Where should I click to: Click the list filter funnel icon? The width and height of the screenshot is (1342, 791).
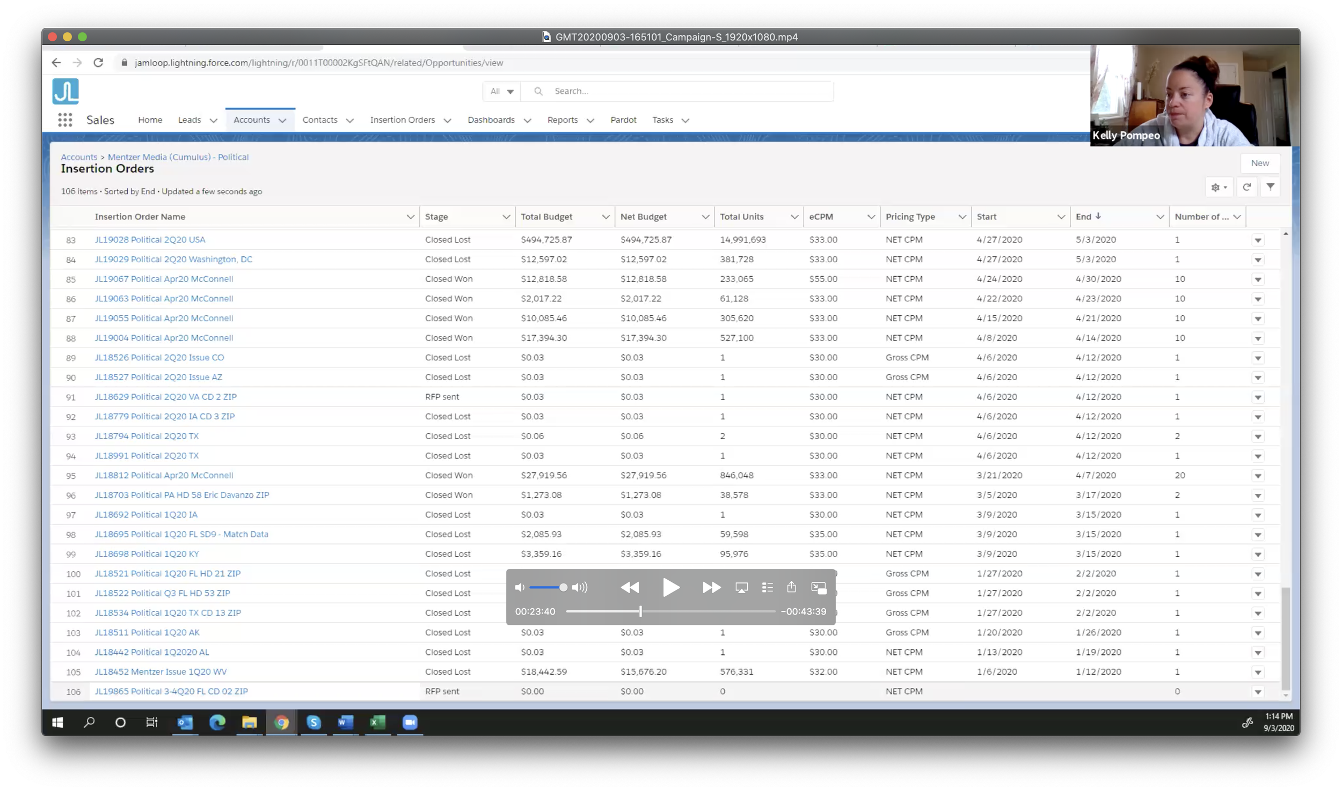(x=1270, y=187)
